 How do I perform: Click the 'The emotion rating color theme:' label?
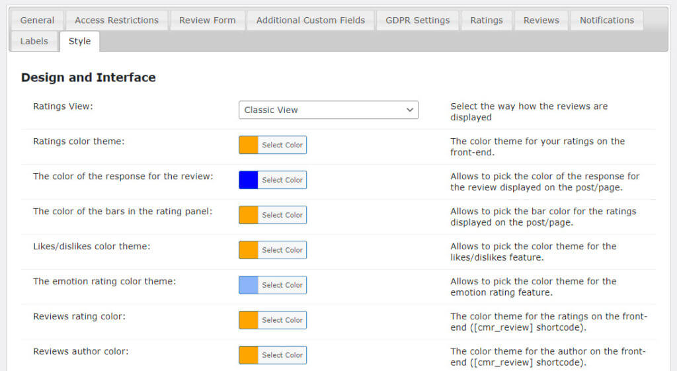click(x=104, y=281)
